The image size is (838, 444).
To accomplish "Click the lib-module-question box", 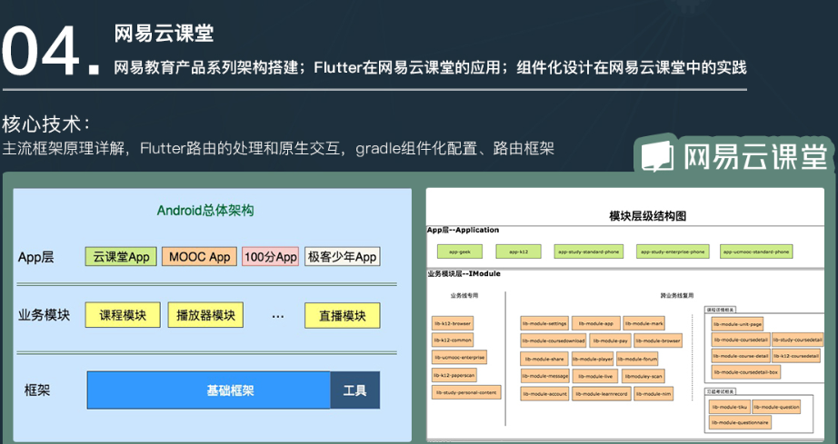I will pyautogui.click(x=776, y=407).
